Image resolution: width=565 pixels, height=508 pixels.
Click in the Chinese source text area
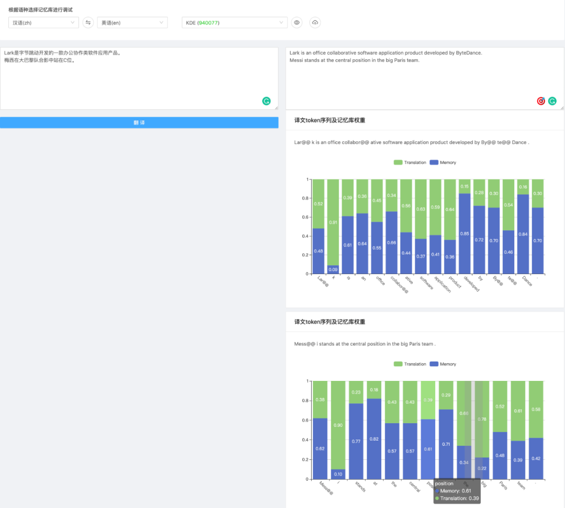[139, 78]
